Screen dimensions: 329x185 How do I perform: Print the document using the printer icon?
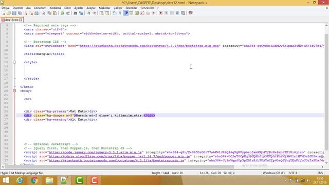coord(36,13)
